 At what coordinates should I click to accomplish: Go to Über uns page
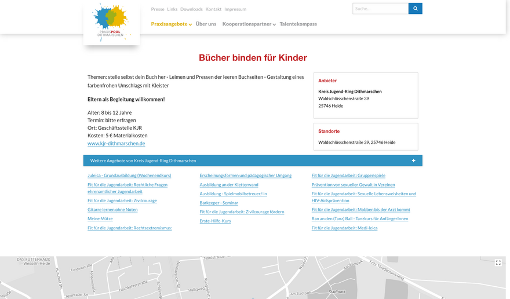point(206,24)
